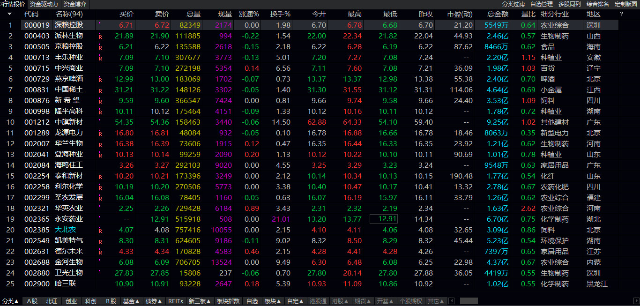Click the R marker next to 华兰生物
This screenshot has height=306, width=640.
[x=100, y=144]
